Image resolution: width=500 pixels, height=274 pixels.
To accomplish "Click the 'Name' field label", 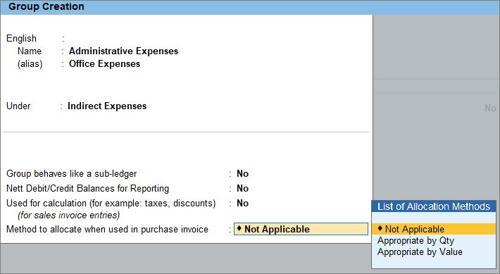I will click(x=30, y=51).
